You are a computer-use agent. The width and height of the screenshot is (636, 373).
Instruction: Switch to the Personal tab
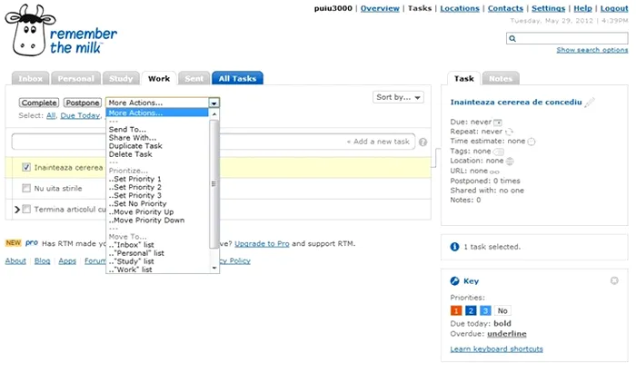[x=76, y=79]
